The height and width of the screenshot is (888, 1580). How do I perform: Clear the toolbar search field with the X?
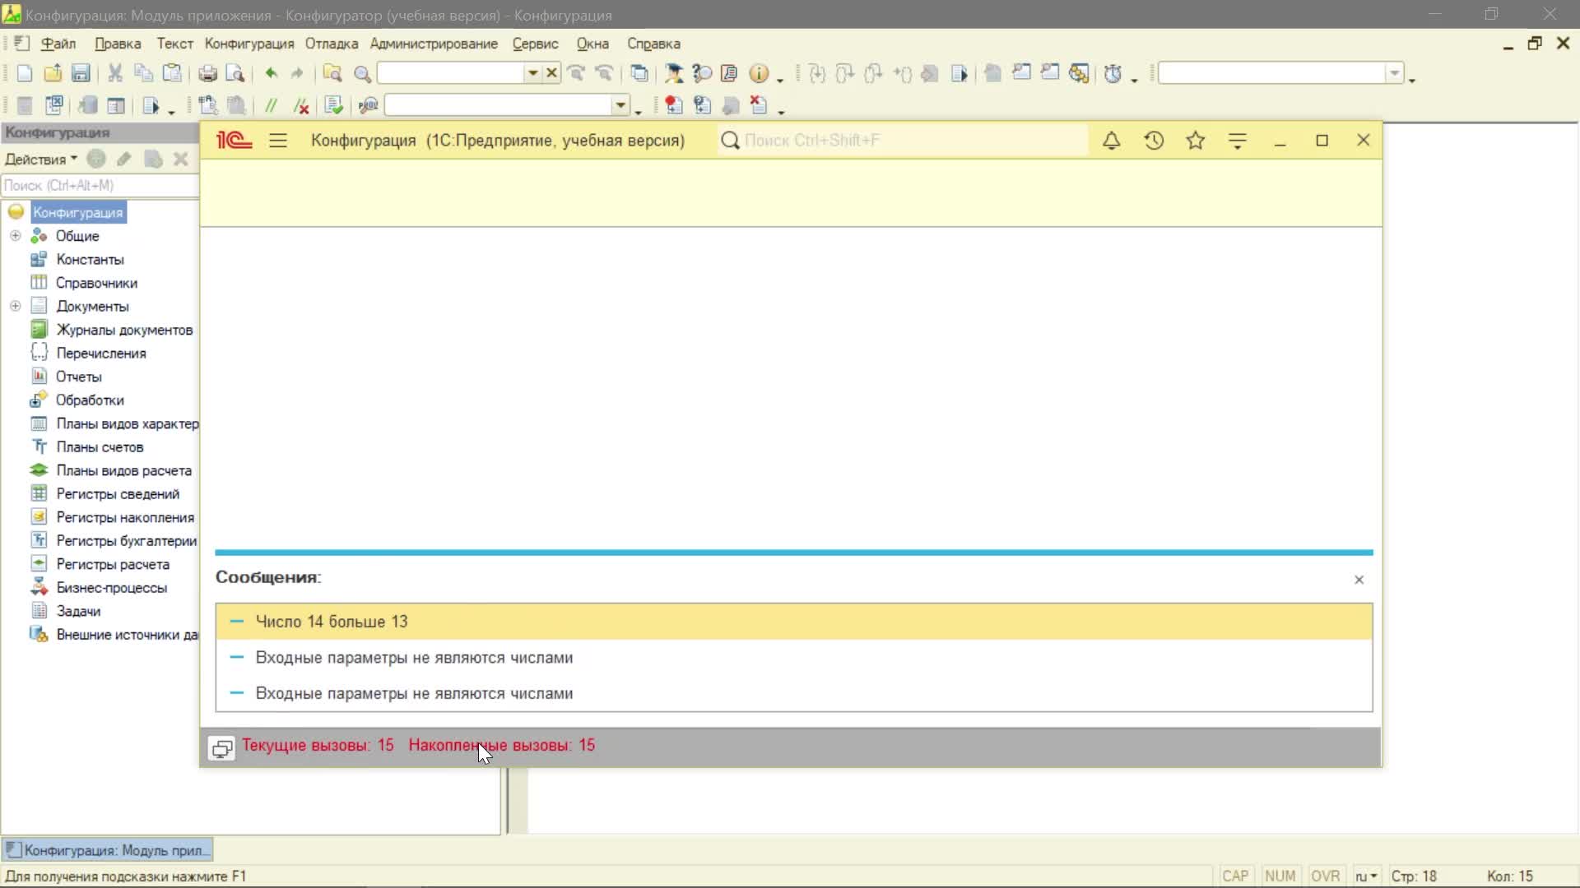(552, 73)
